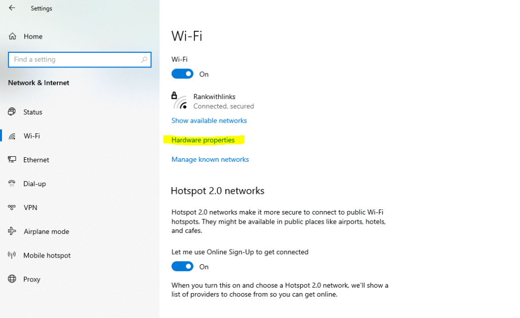
Task: Click the Proxy globe icon
Action: coord(12,279)
